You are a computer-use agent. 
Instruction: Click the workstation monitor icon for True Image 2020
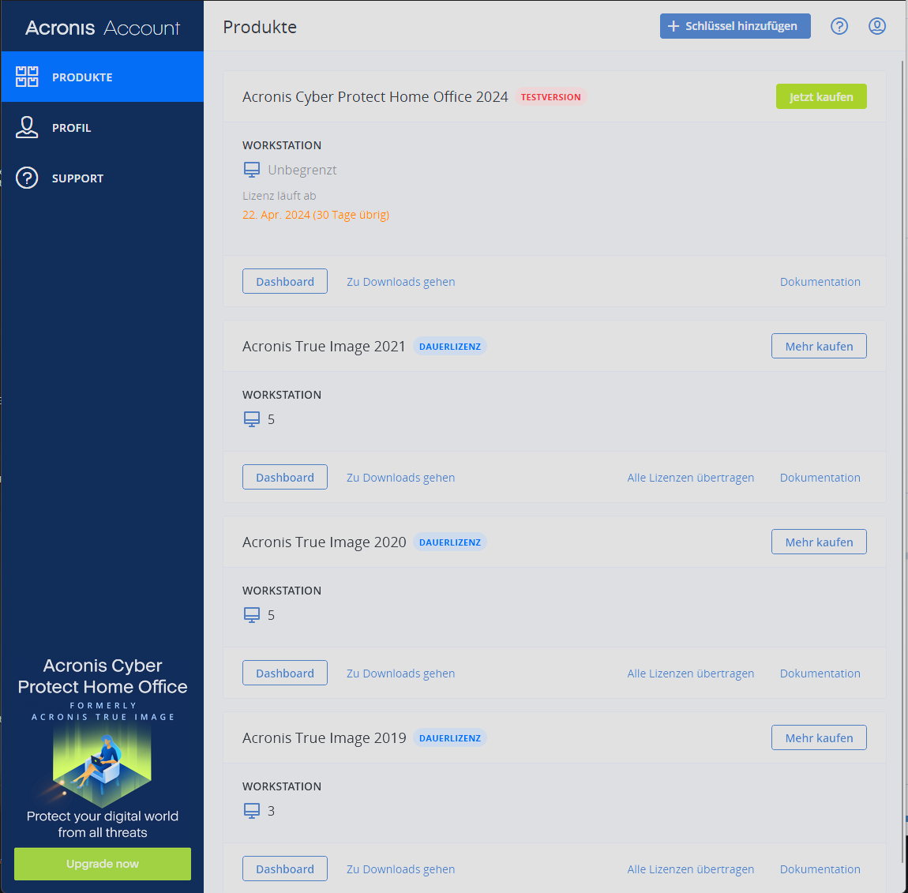(x=251, y=615)
